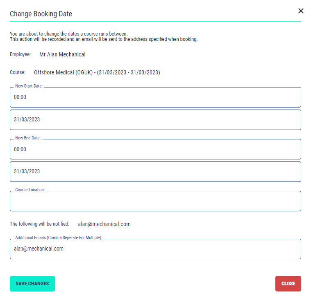
Task: Focus the empty Course Location field
Action: [x=155, y=202]
